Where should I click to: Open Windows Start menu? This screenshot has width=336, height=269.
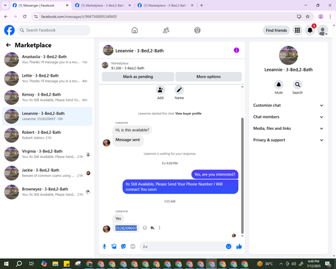click(6, 264)
